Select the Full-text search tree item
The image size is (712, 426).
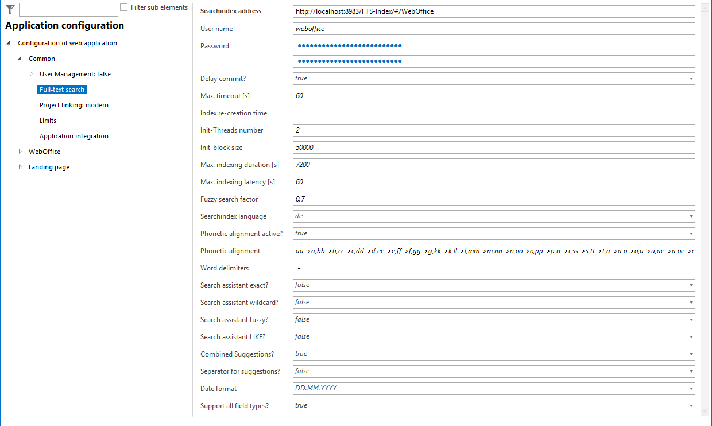click(x=61, y=89)
